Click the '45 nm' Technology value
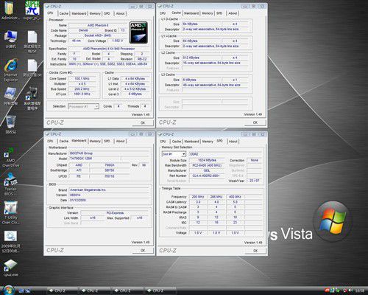The image size is (368, 295). tap(77, 41)
